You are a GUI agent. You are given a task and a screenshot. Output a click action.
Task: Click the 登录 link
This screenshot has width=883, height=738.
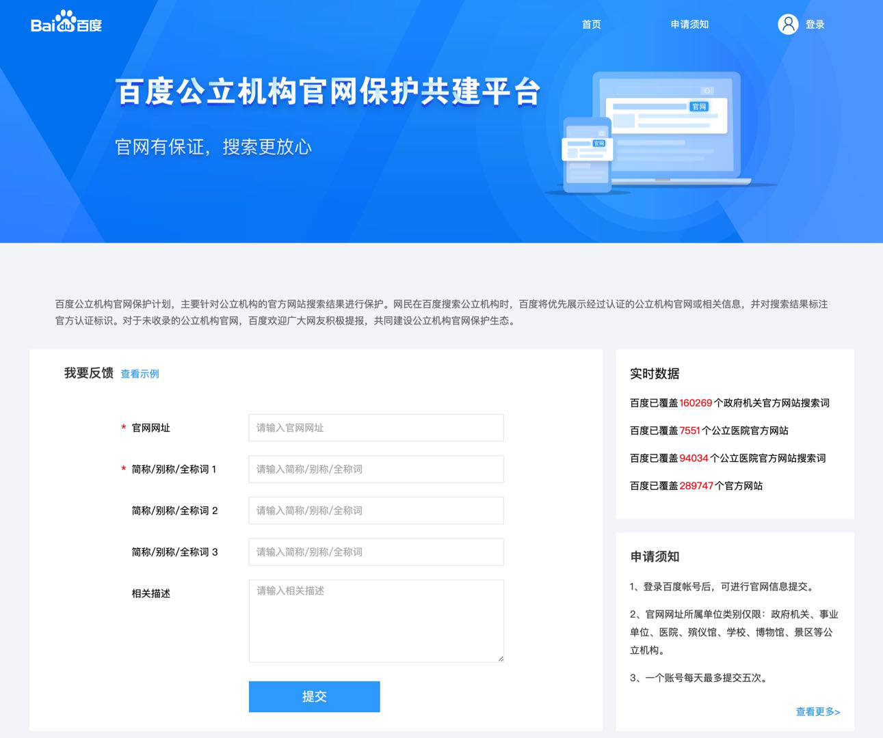(815, 24)
